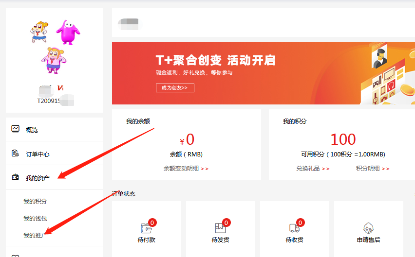Image resolution: width=415 pixels, height=257 pixels.
Task: Click the 概览 monitor icon
Action: (16, 129)
